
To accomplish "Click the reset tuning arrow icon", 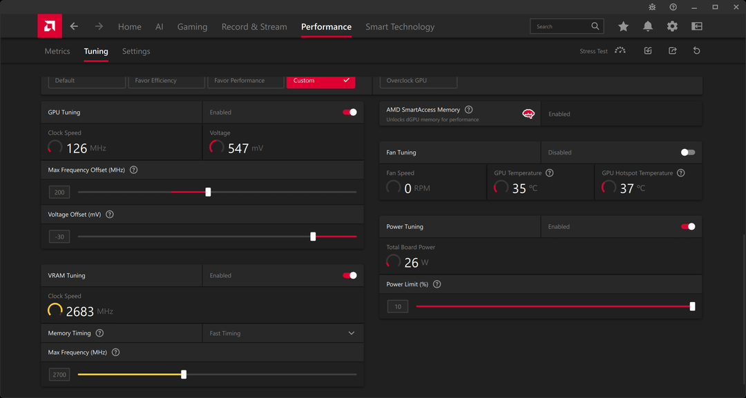I will (696, 50).
